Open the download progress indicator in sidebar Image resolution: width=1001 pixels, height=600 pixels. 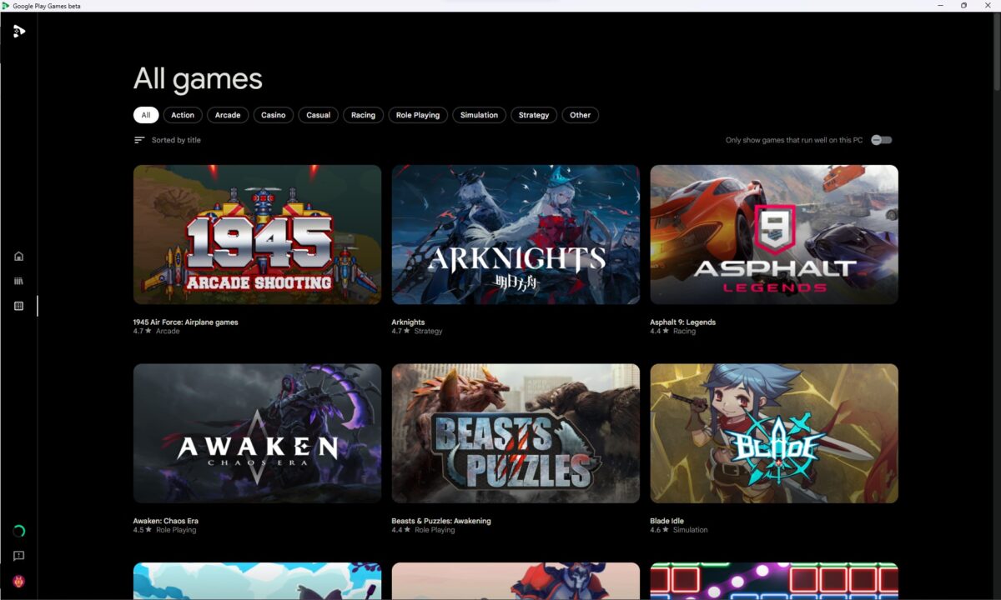[18, 531]
